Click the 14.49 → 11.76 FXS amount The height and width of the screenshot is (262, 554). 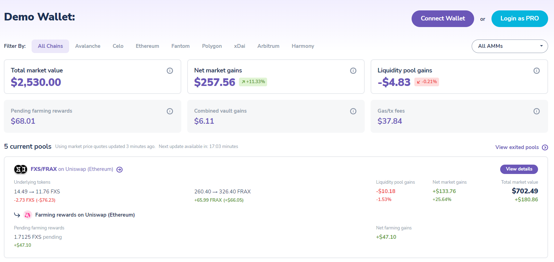37,192
